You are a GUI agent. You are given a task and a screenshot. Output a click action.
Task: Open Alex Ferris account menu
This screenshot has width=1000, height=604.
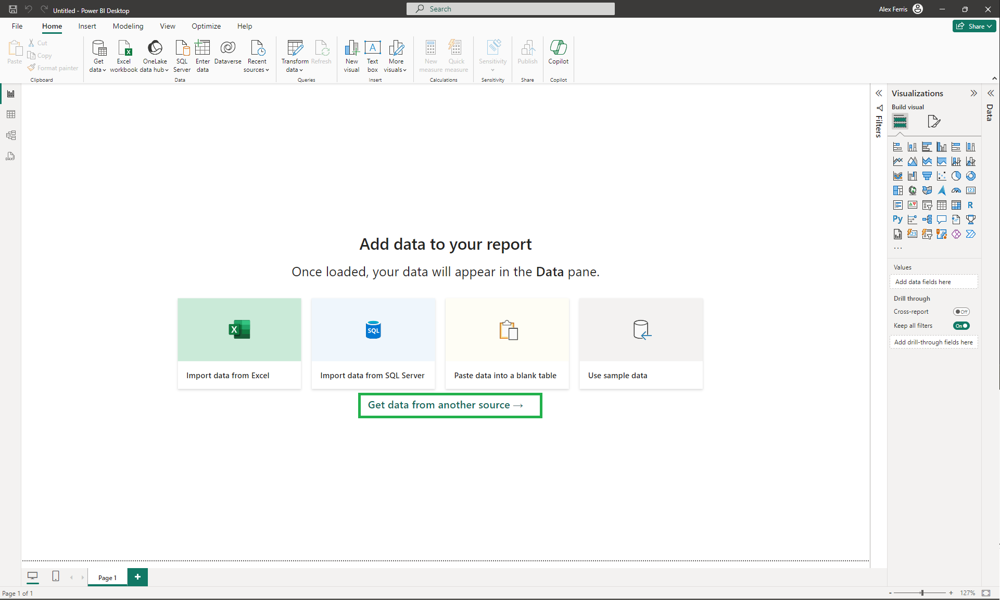coord(901,9)
